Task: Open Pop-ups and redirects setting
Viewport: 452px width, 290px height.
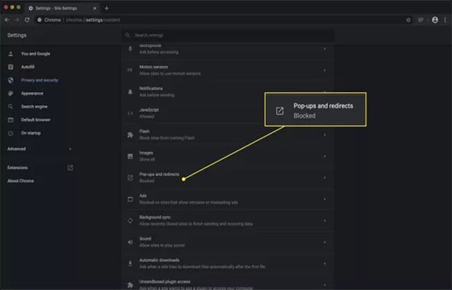Action: [x=228, y=177]
